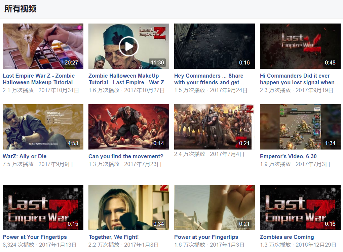The image size is (343, 252).
Task: Open the makeup palette video thumbnail
Action: 43,46
